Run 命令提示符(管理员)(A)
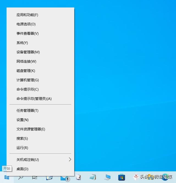 click(40, 99)
